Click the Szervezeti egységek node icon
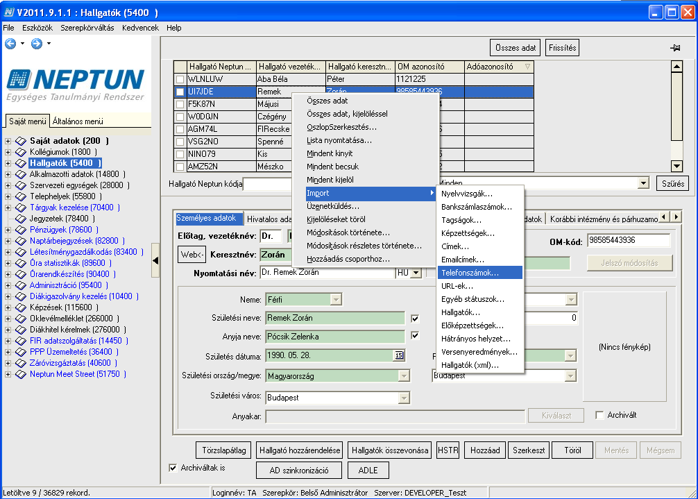 tap(21, 185)
